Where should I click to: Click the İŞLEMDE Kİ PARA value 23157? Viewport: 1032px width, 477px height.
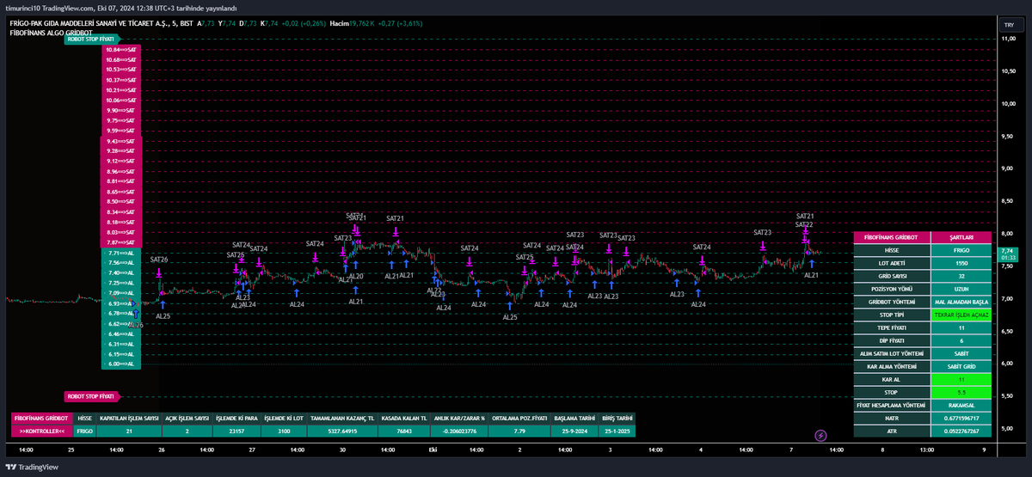click(x=236, y=431)
